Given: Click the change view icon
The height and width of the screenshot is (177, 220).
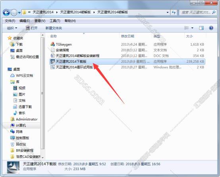Looking at the screenshot, I should tap(186, 28).
